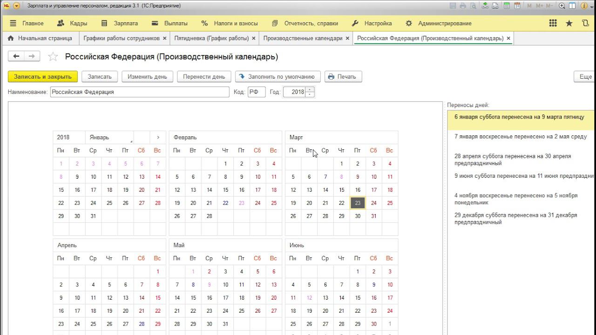Open the Главное section
Image resolution: width=596 pixels, height=335 pixels.
point(27,23)
